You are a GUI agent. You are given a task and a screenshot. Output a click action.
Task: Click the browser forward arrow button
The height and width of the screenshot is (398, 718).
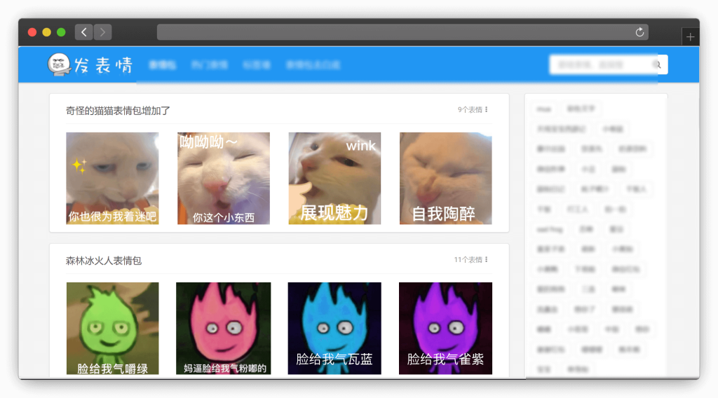(x=102, y=32)
